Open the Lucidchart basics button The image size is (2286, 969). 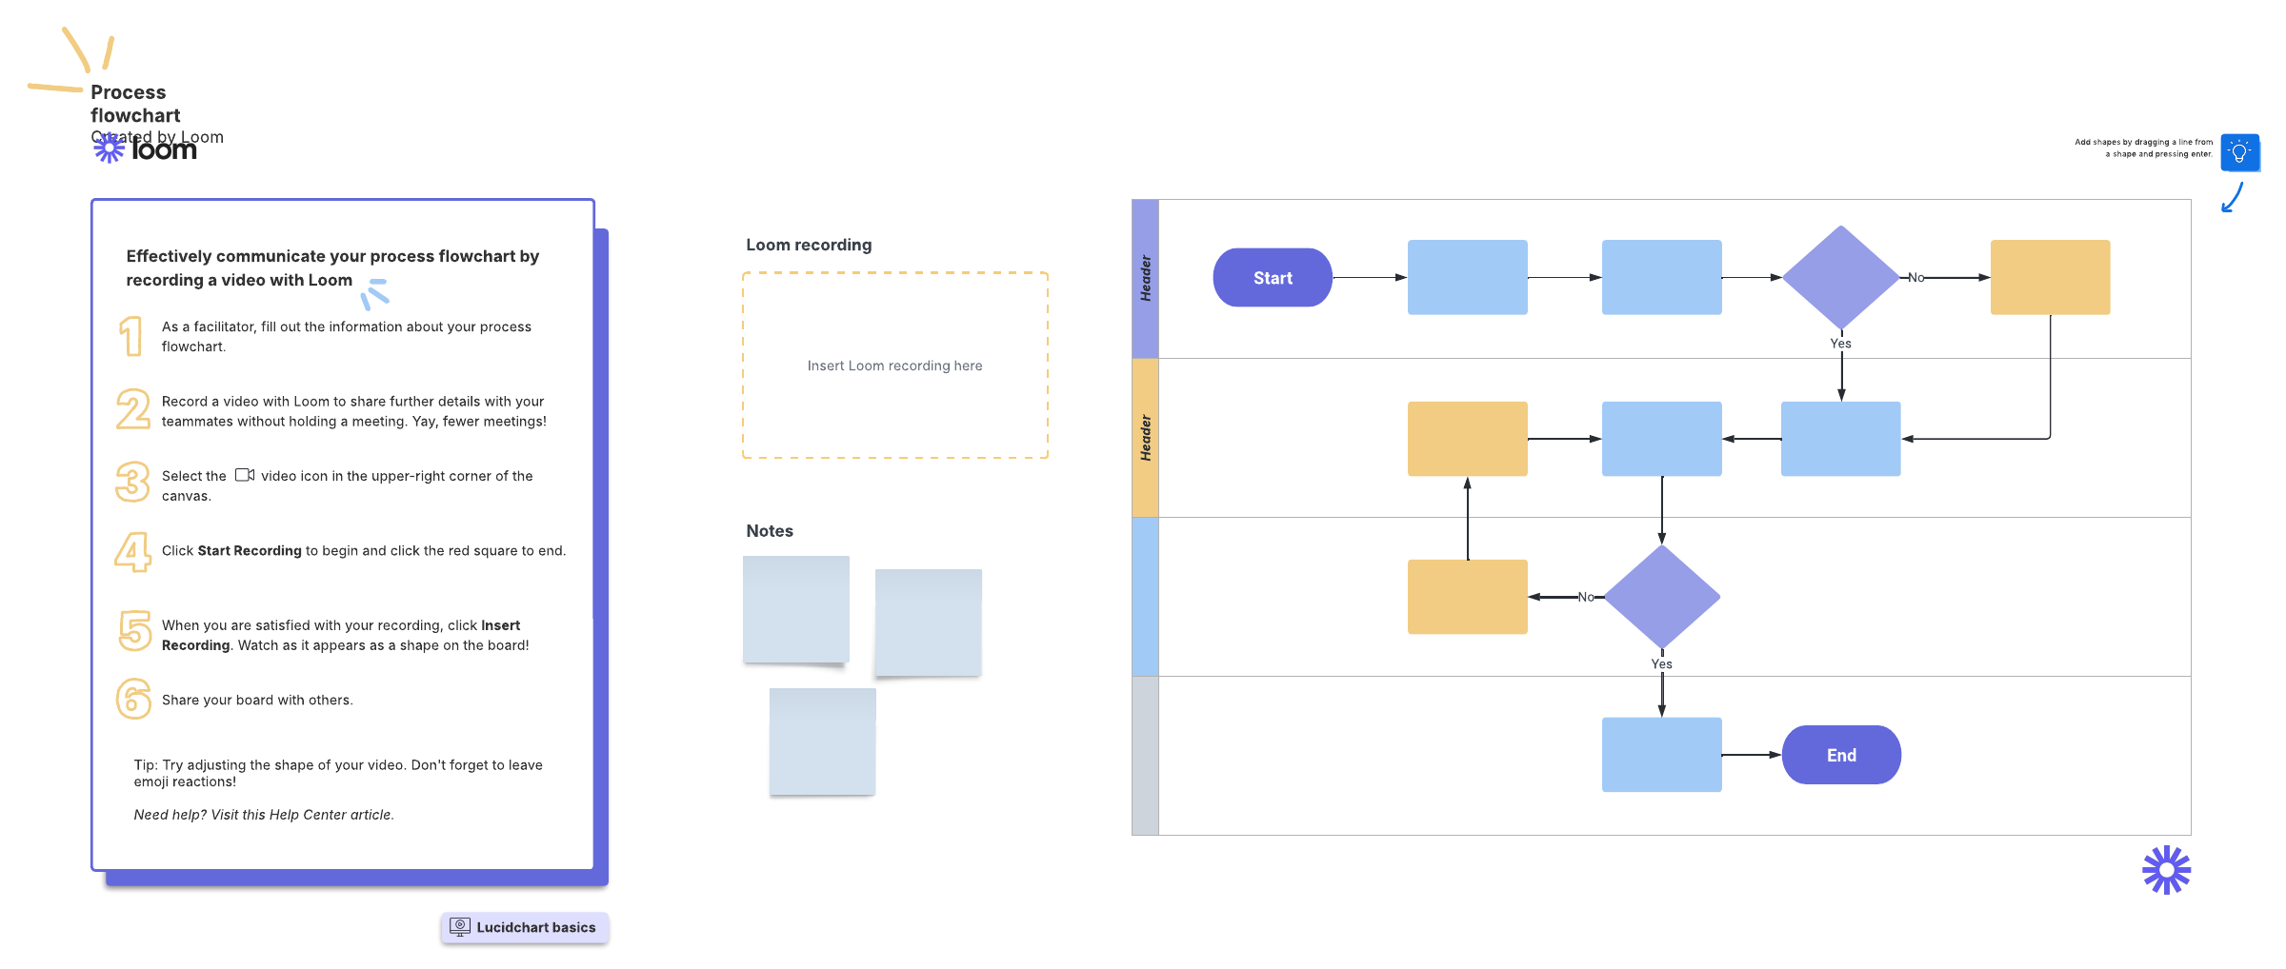524,927
